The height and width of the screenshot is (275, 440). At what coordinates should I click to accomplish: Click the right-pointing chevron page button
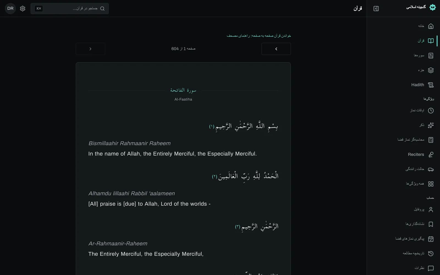click(x=90, y=49)
